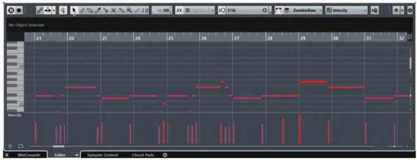This screenshot has height=160, width=417.
Task: Open toolbar setup gear at top right
Action: coord(410,10)
